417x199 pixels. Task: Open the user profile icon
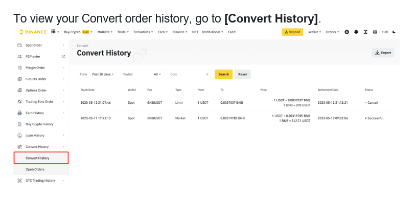click(346, 32)
